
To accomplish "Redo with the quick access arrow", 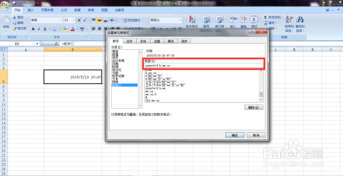I will click(x=27, y=3).
